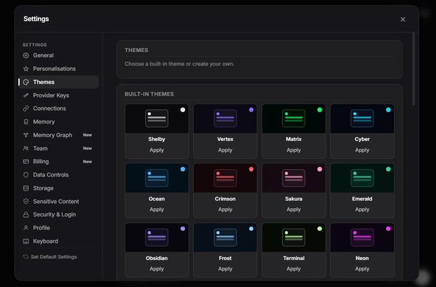
Task: Open Keyboard settings
Action: 58,242
